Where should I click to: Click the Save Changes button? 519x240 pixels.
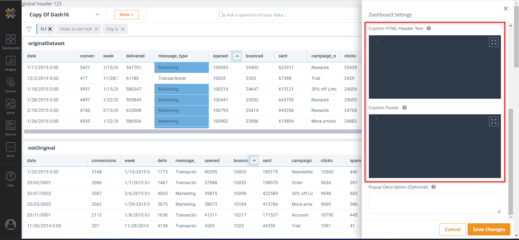[489, 229]
